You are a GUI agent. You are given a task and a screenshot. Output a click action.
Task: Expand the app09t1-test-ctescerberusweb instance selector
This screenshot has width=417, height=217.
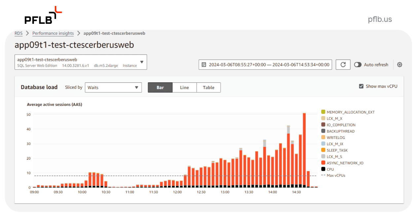point(81,62)
